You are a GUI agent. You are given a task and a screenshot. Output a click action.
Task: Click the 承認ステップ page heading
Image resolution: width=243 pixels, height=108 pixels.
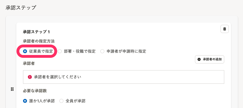click(x=21, y=8)
